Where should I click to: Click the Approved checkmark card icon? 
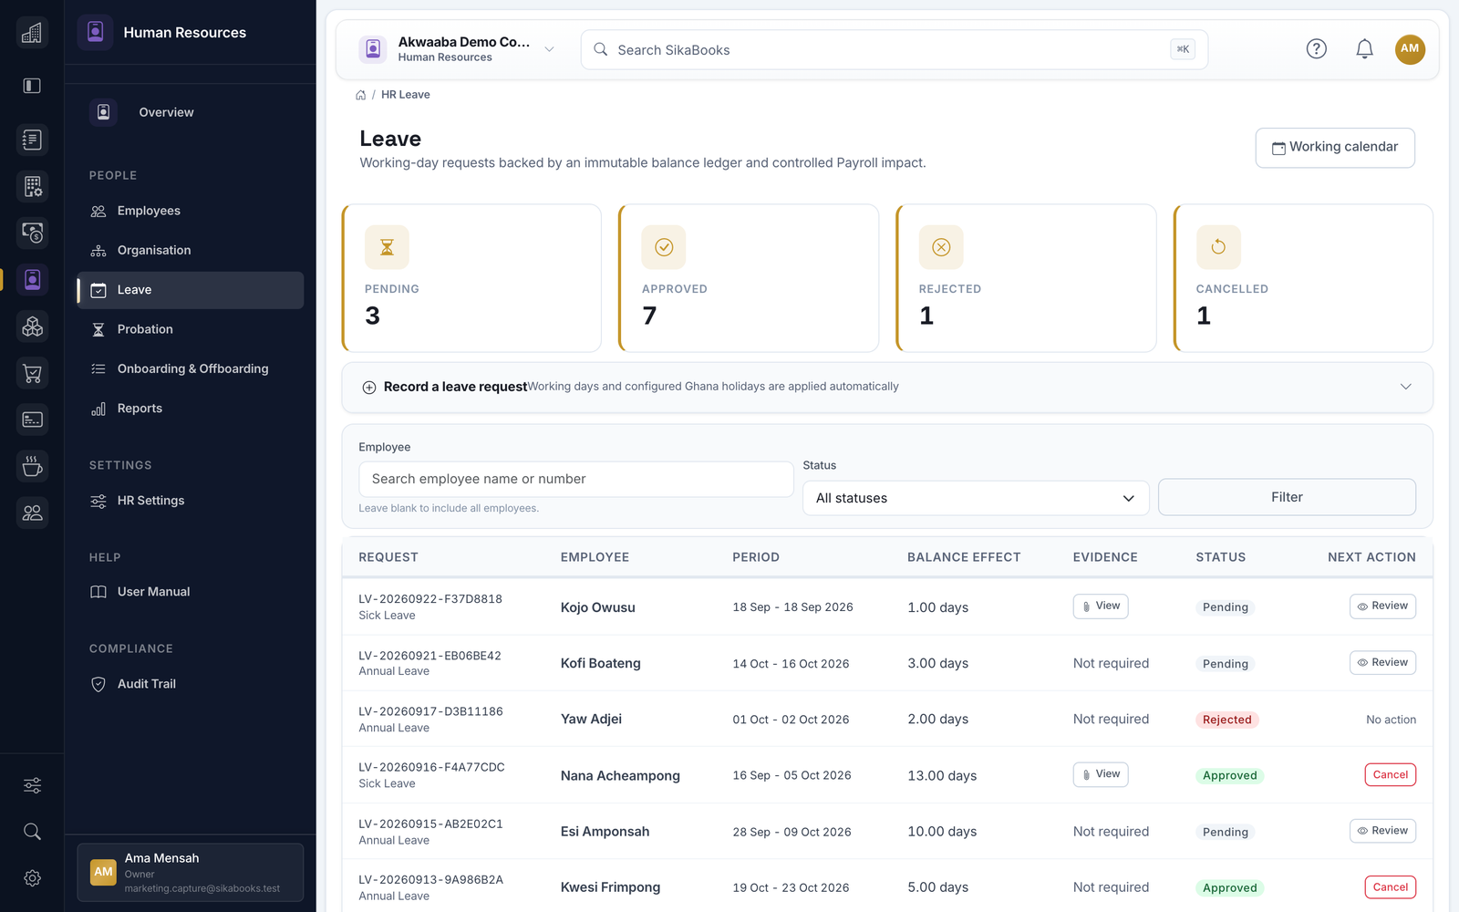[x=664, y=247]
